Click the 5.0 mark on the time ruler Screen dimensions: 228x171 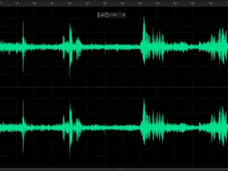(x=140, y=3)
